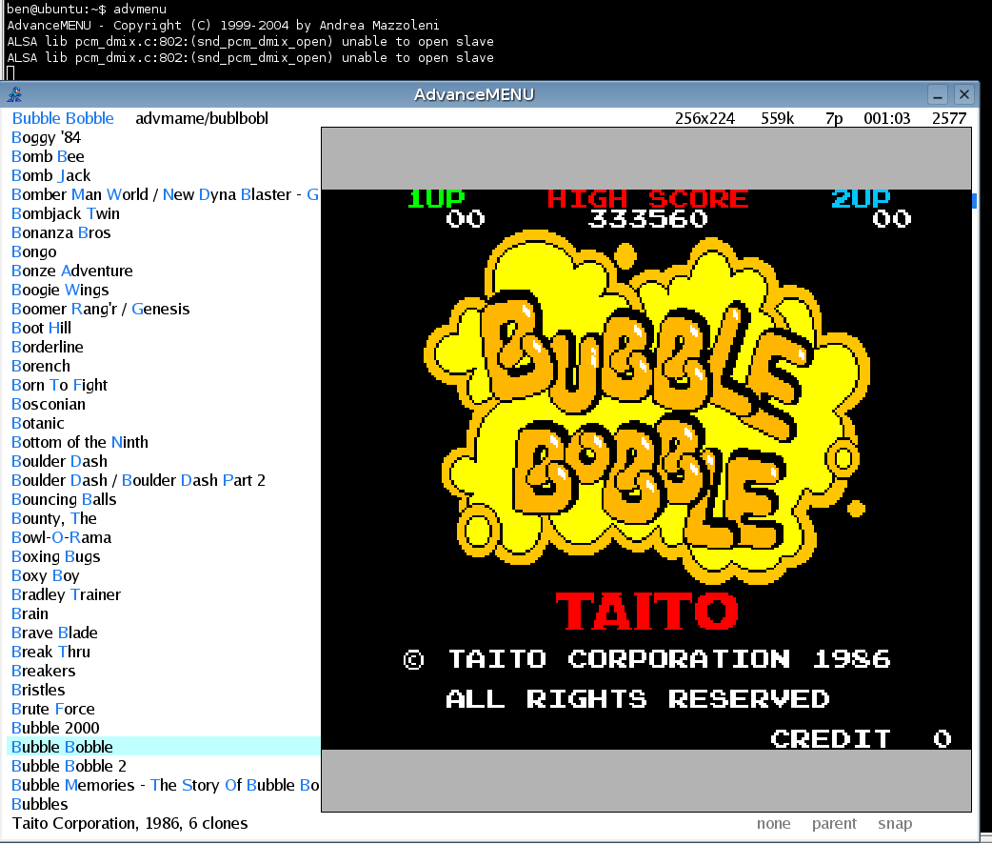Image resolution: width=992 pixels, height=844 pixels.
Task: Click the 7p play count value
Action: pos(834,118)
